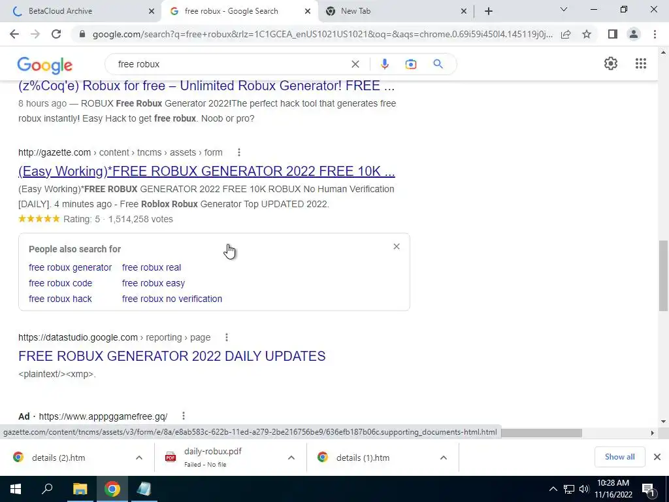The image size is (669, 502).
Task: Search for free robux no verification
Action: [172, 299]
